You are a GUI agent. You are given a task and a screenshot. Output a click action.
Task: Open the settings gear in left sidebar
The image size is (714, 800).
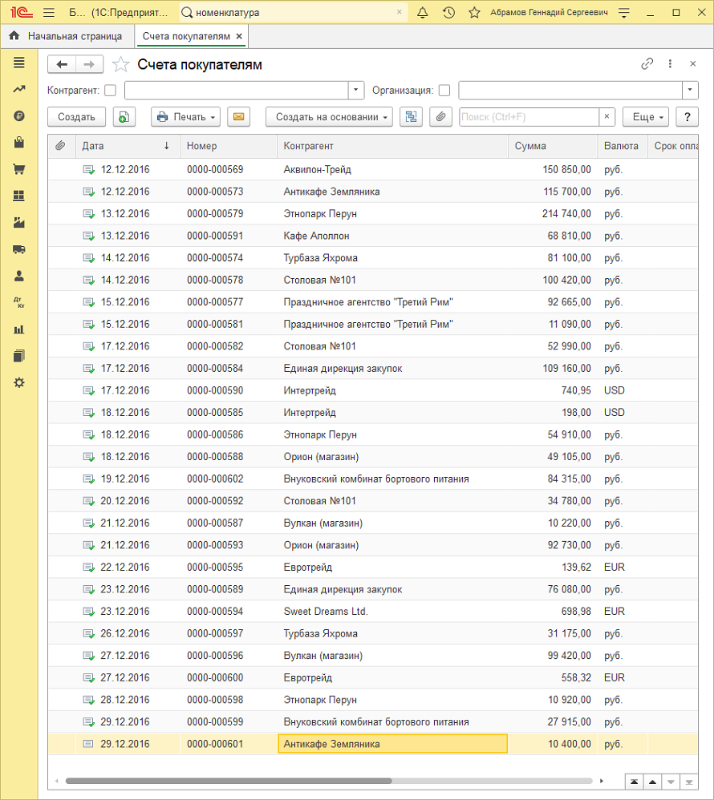coord(19,382)
